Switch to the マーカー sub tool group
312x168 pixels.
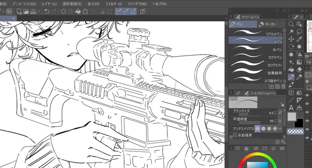272,24
